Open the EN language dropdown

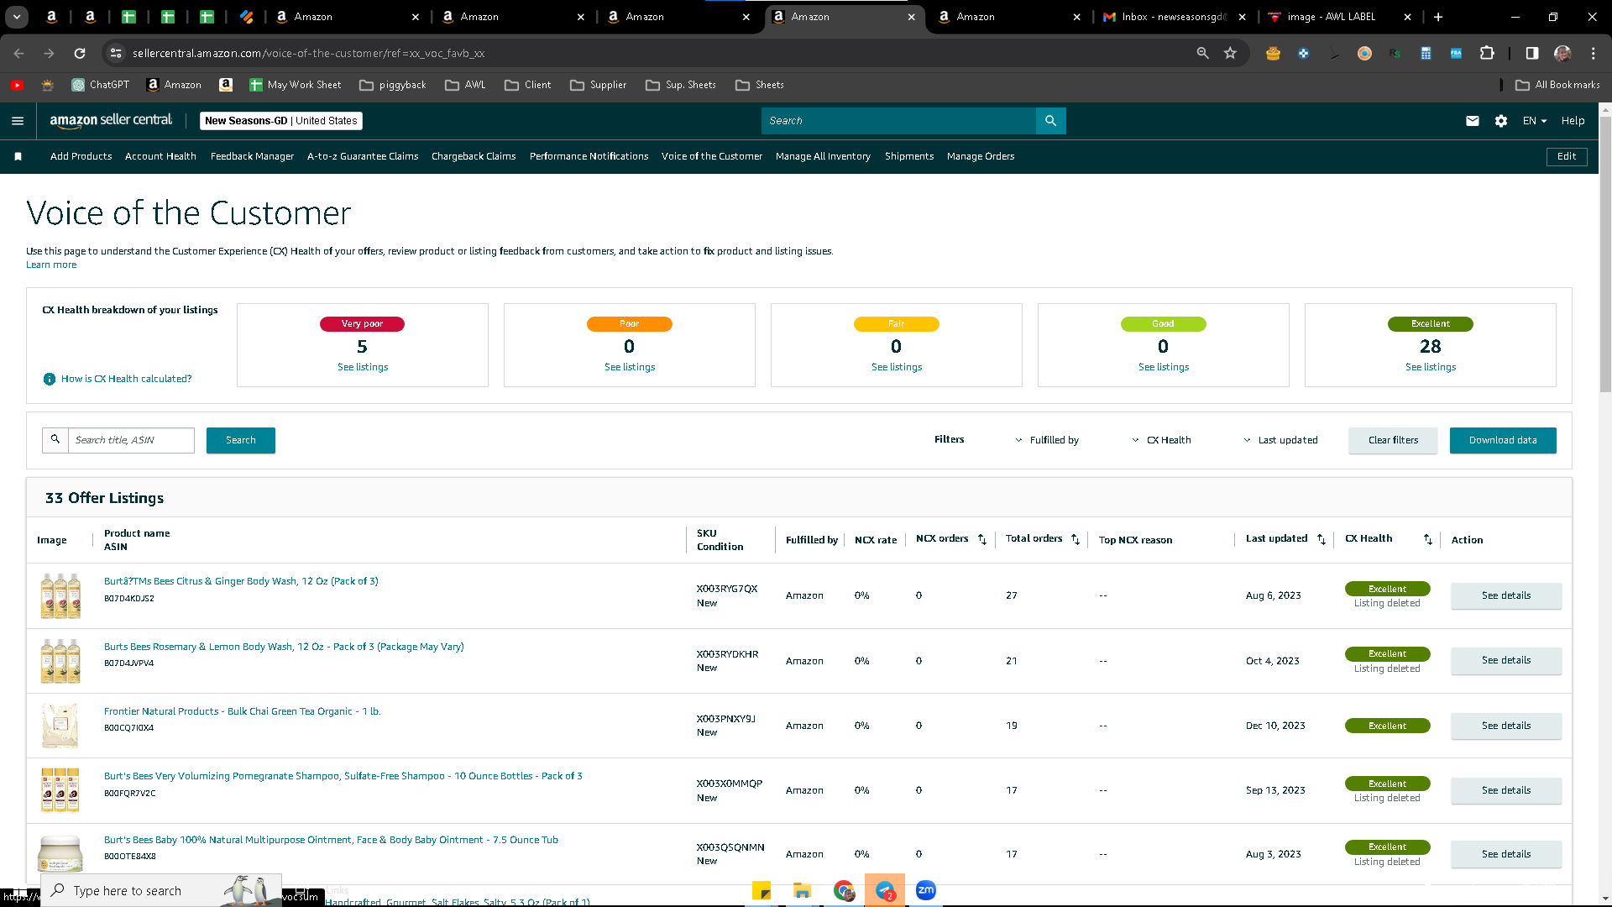pos(1535,121)
